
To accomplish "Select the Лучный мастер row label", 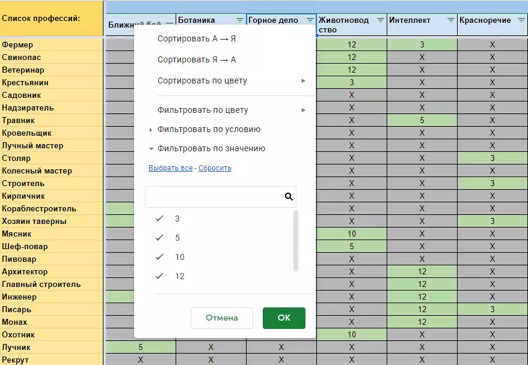I will coord(52,145).
